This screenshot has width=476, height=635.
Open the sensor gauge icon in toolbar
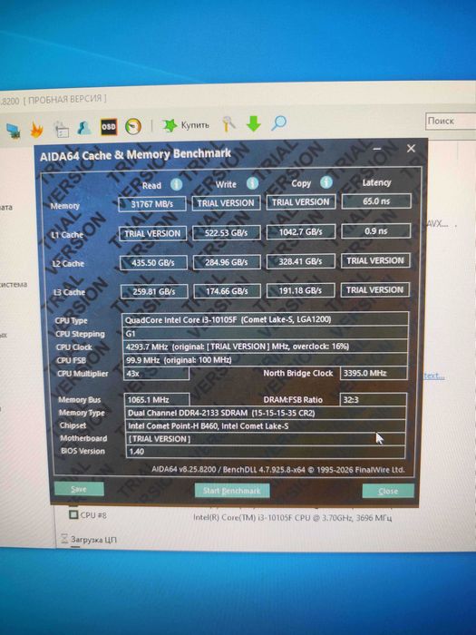[133, 126]
